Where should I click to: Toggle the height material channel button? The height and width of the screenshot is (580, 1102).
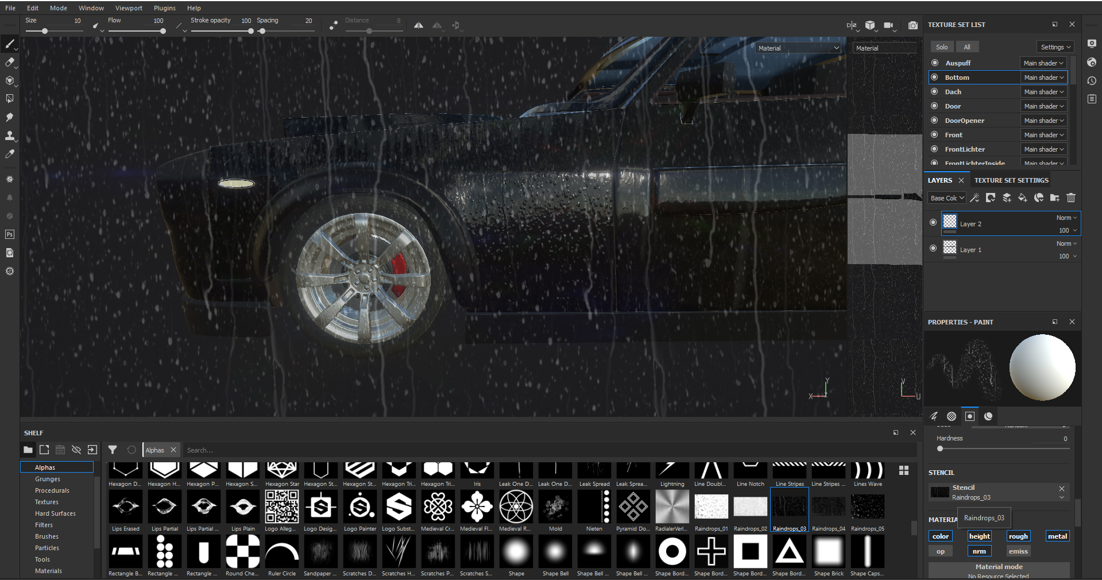pyautogui.click(x=980, y=536)
